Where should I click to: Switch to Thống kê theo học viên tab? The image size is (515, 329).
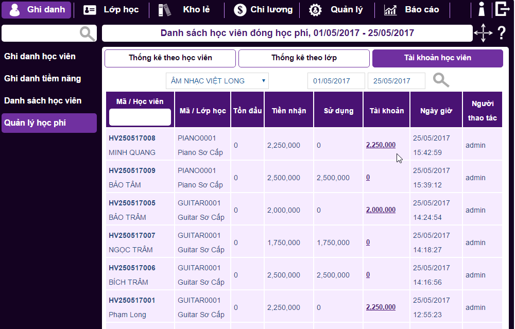click(170, 58)
